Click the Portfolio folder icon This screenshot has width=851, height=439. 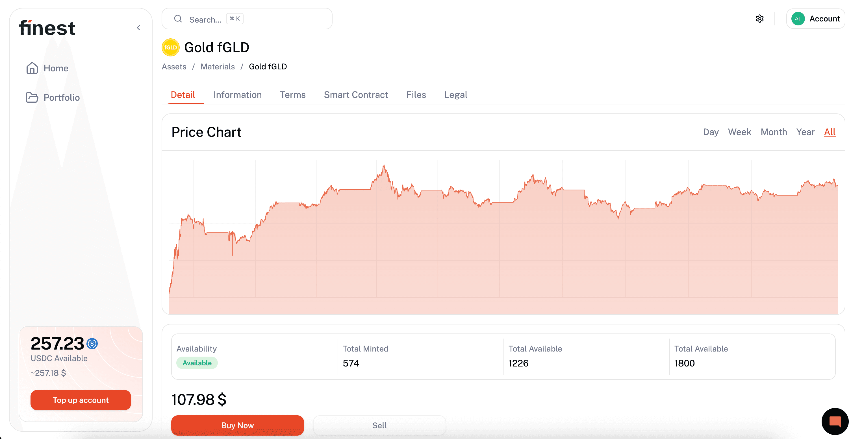click(x=32, y=97)
